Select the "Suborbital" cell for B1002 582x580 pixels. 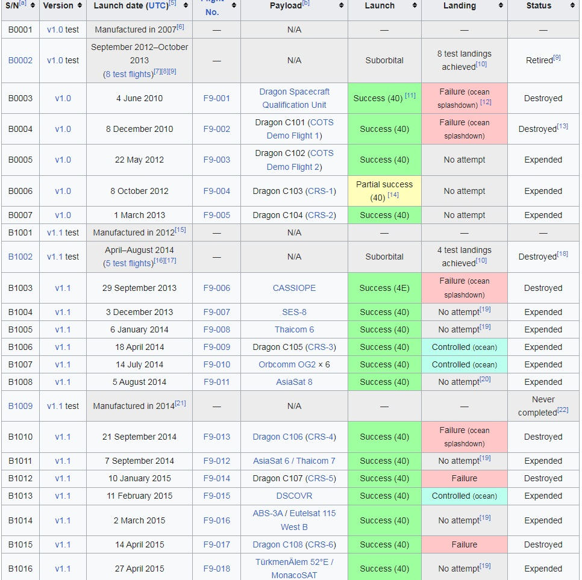coord(384,257)
